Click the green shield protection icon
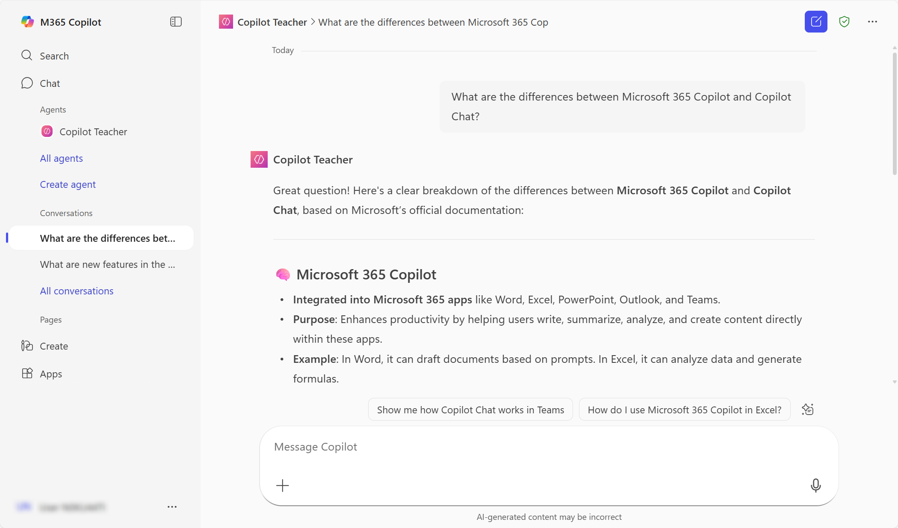Screen dimensions: 898x528 (844, 22)
